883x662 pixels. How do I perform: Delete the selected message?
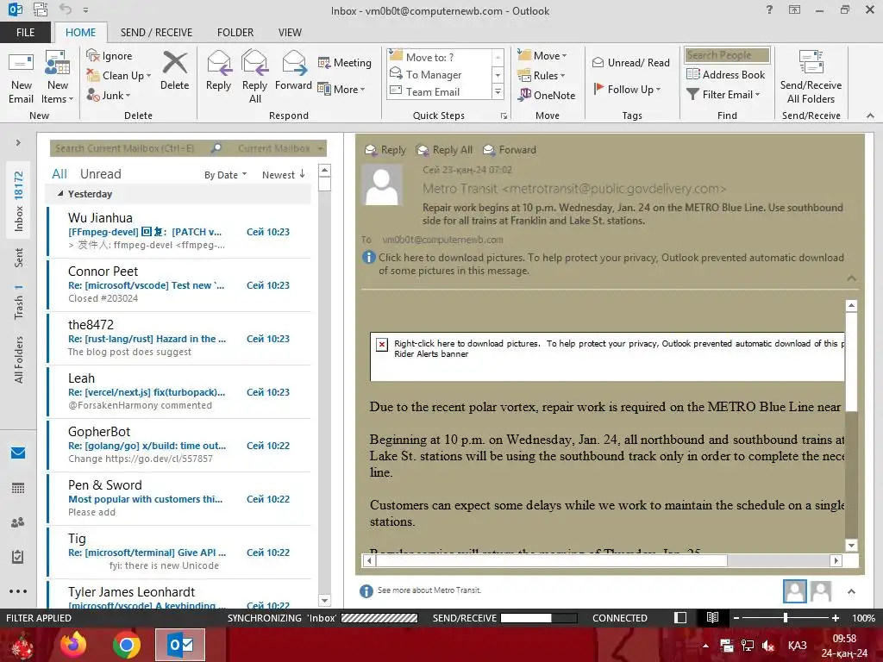click(x=174, y=71)
